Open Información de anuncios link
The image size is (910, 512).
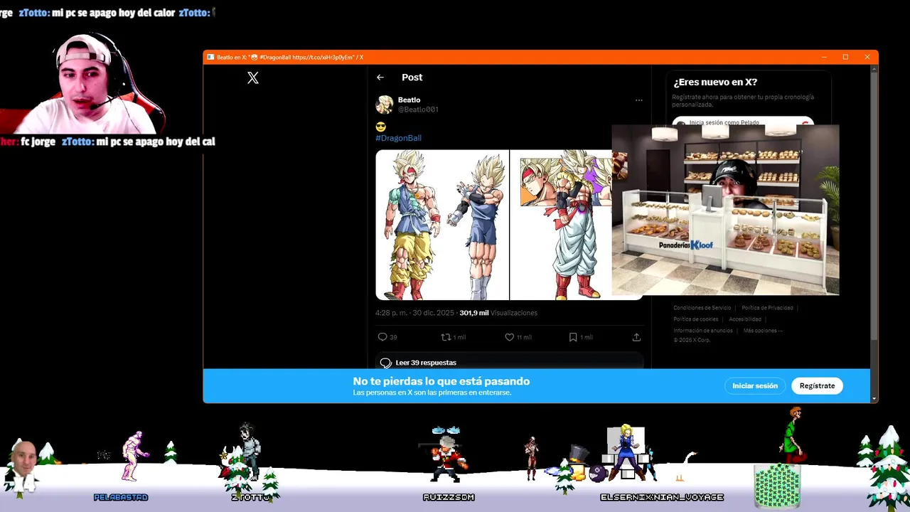tap(703, 331)
